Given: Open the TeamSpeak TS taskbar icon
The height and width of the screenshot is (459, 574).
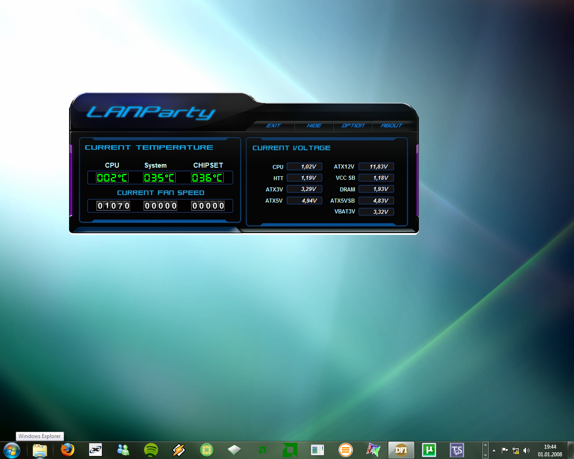Looking at the screenshot, I should click(x=457, y=450).
